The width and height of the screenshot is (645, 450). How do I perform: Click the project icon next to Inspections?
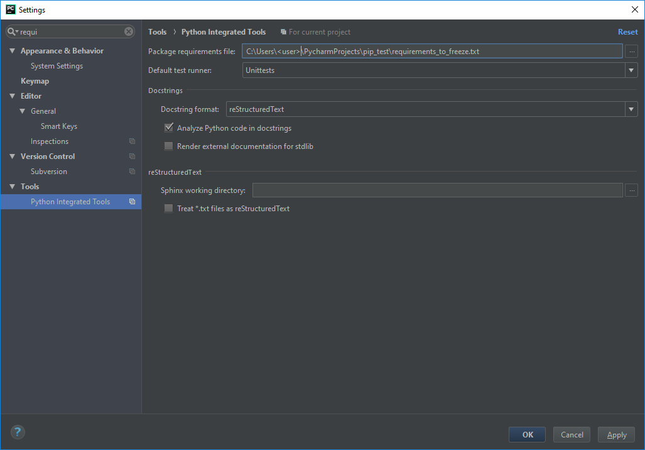131,141
